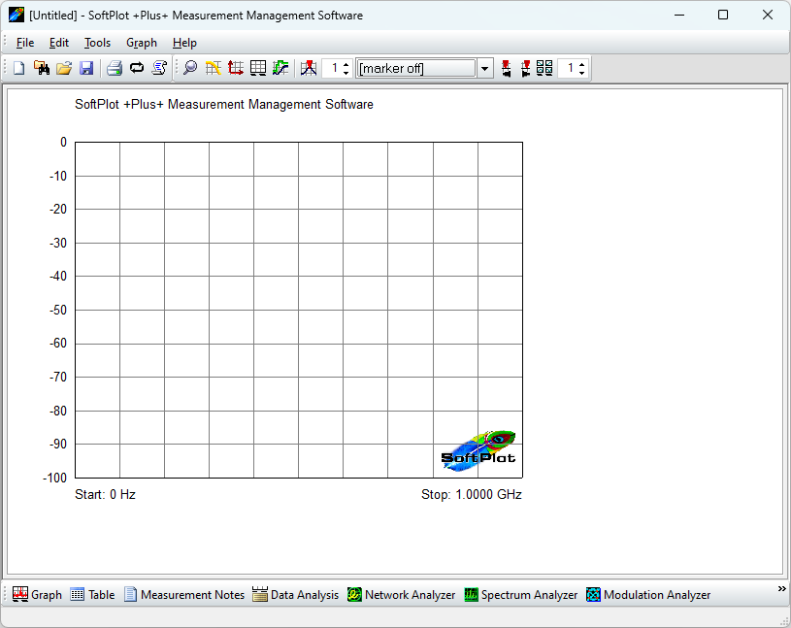The height and width of the screenshot is (628, 791).
Task: Expand the bottom toolbar overflow chevron
Action: [781, 589]
